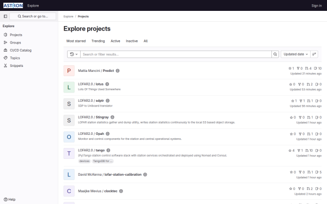The image size is (327, 204).
Task: Click the public globe icon beside Stingray
Action: 112,117
